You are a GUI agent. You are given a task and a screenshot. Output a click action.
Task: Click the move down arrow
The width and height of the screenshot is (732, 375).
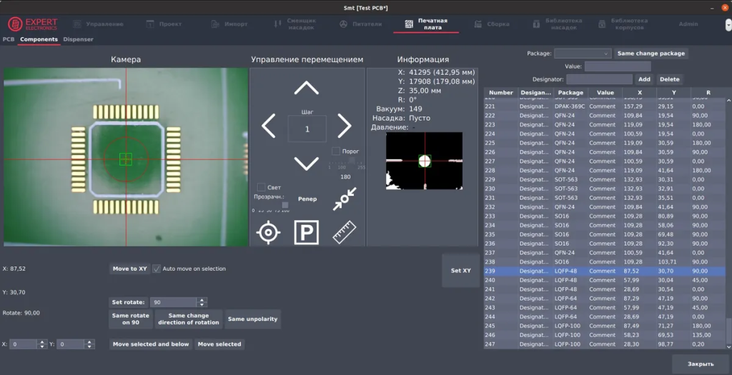click(x=307, y=164)
